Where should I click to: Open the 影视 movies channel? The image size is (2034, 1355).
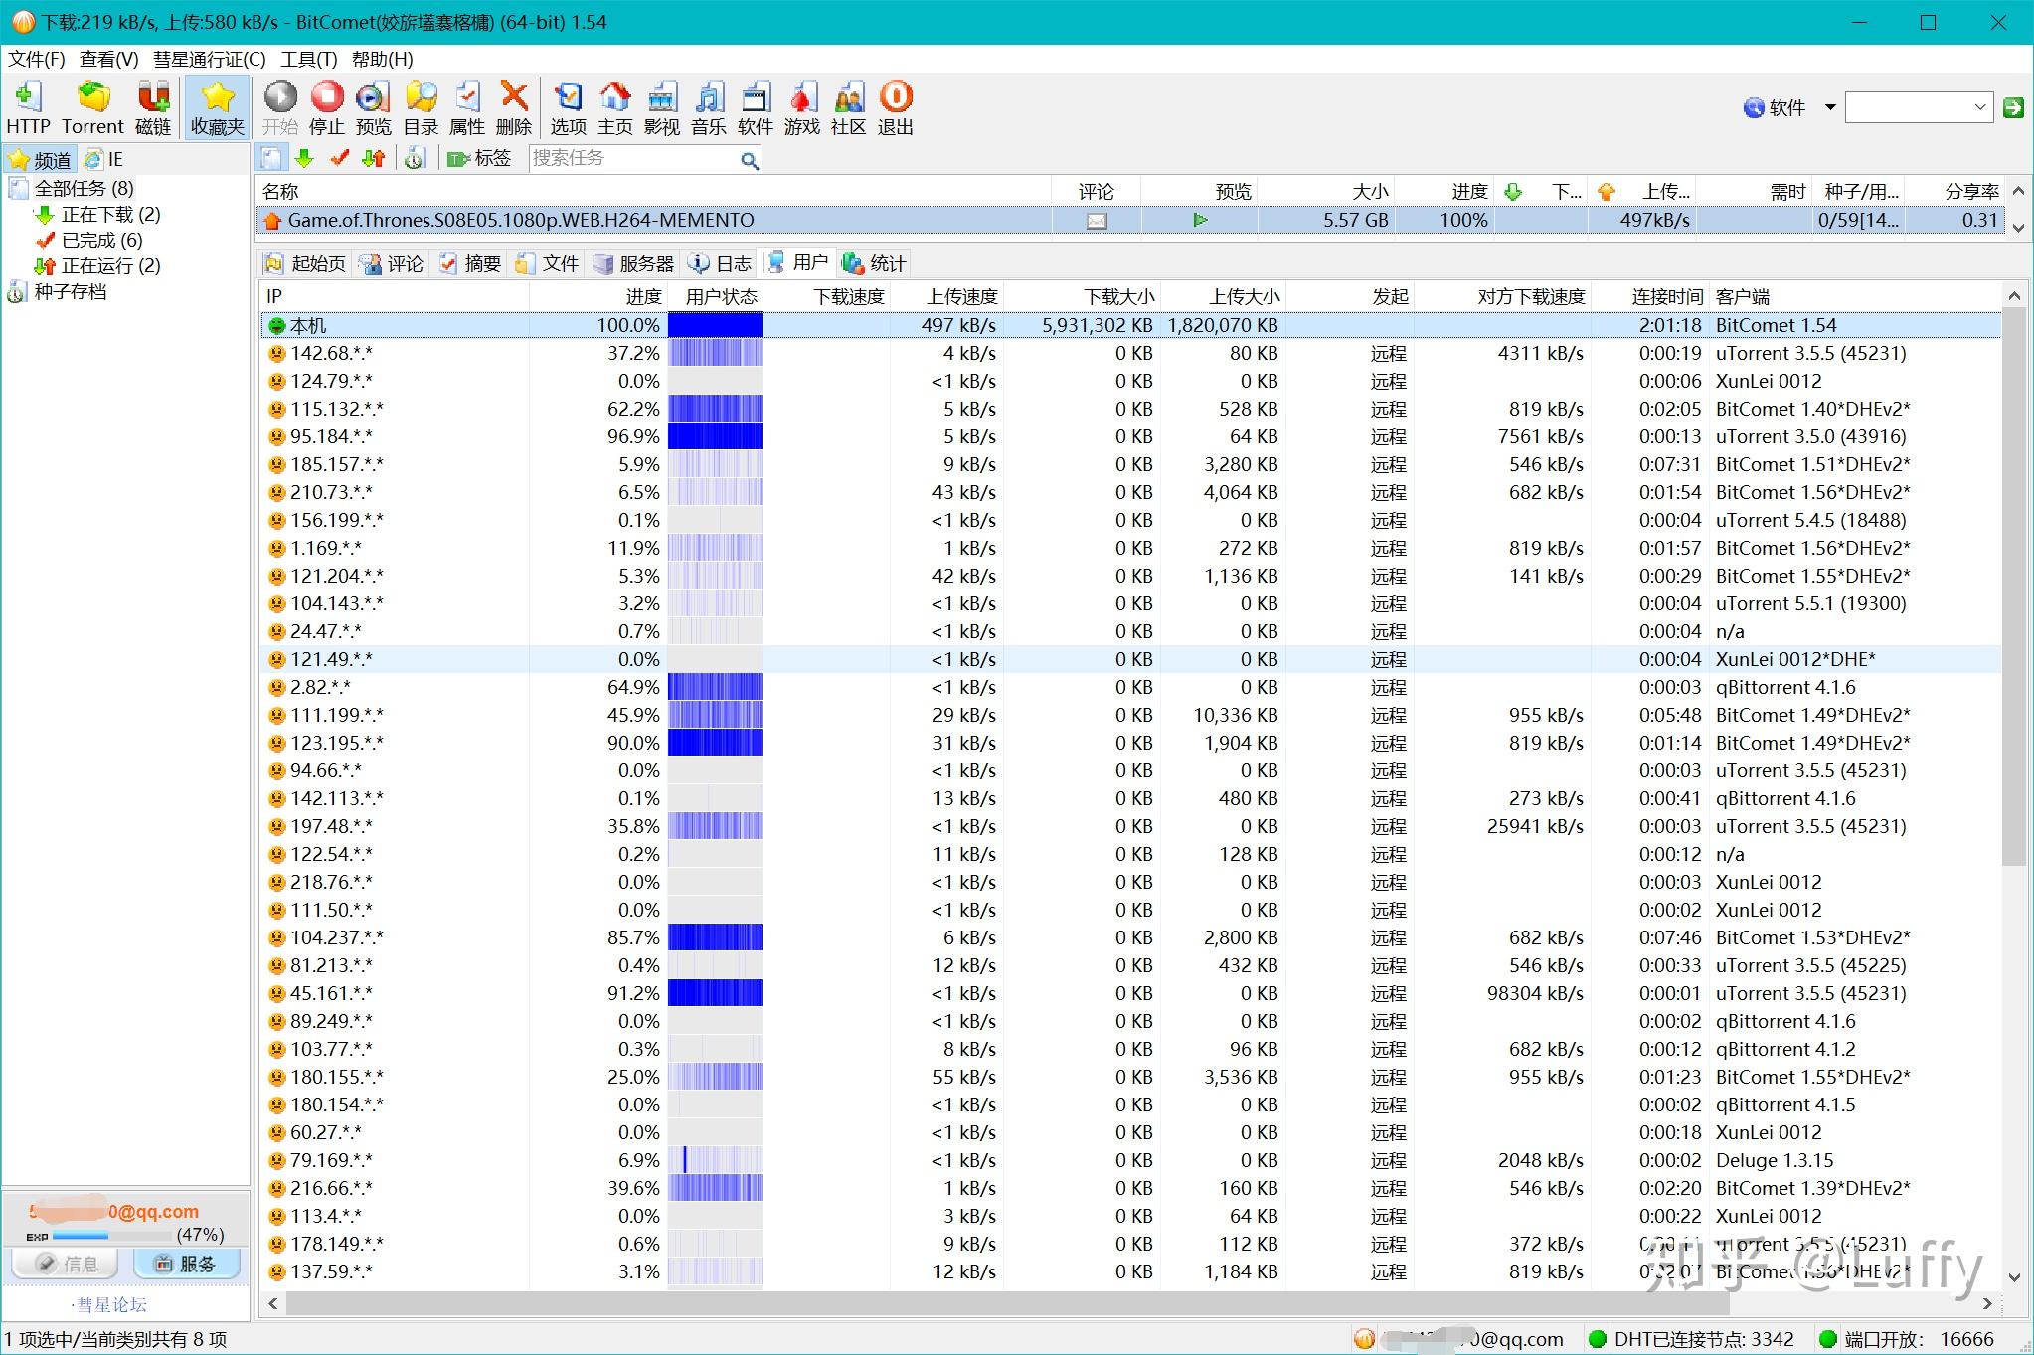[662, 107]
